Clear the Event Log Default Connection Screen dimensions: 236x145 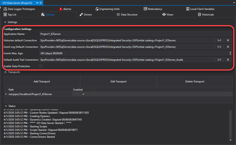point(228,47)
